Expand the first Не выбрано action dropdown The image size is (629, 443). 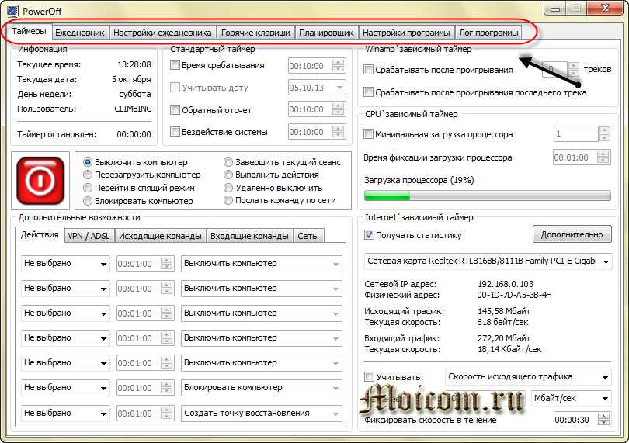click(x=65, y=264)
